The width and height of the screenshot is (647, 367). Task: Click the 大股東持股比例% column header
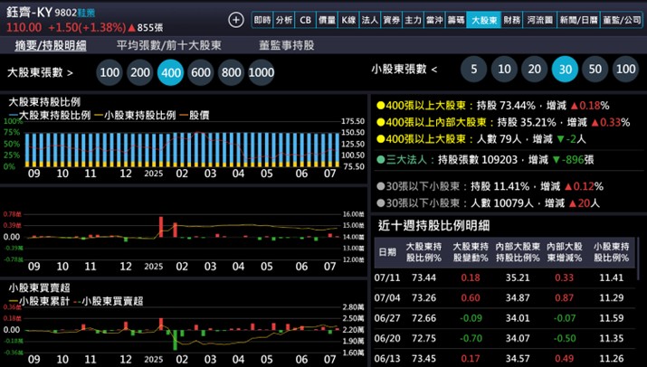(x=423, y=252)
